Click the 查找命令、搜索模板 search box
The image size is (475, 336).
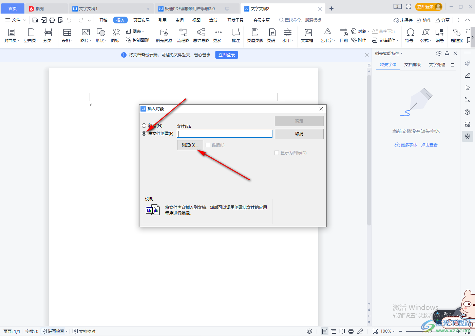click(x=300, y=20)
